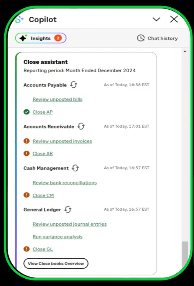The width and height of the screenshot is (194, 286).
Task: Click the Insights badge showing 2
Action: click(58, 38)
